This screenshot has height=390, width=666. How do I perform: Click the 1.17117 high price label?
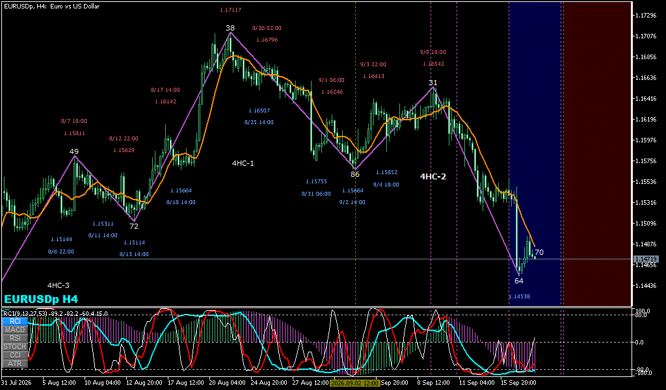coord(231,9)
